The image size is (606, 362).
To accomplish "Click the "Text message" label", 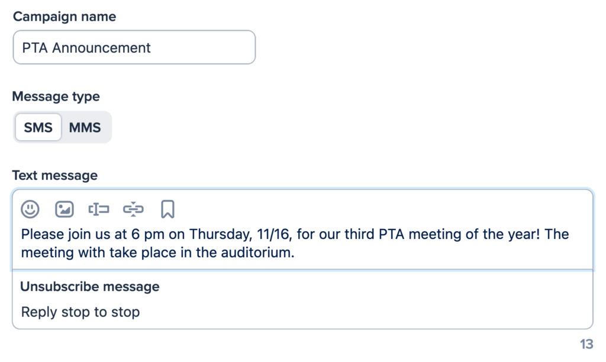I will coord(55,175).
